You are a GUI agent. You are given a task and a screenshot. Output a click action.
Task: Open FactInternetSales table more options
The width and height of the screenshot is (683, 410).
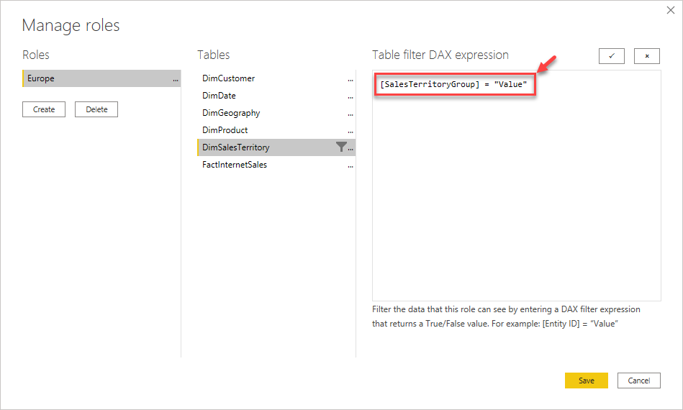pyautogui.click(x=350, y=165)
